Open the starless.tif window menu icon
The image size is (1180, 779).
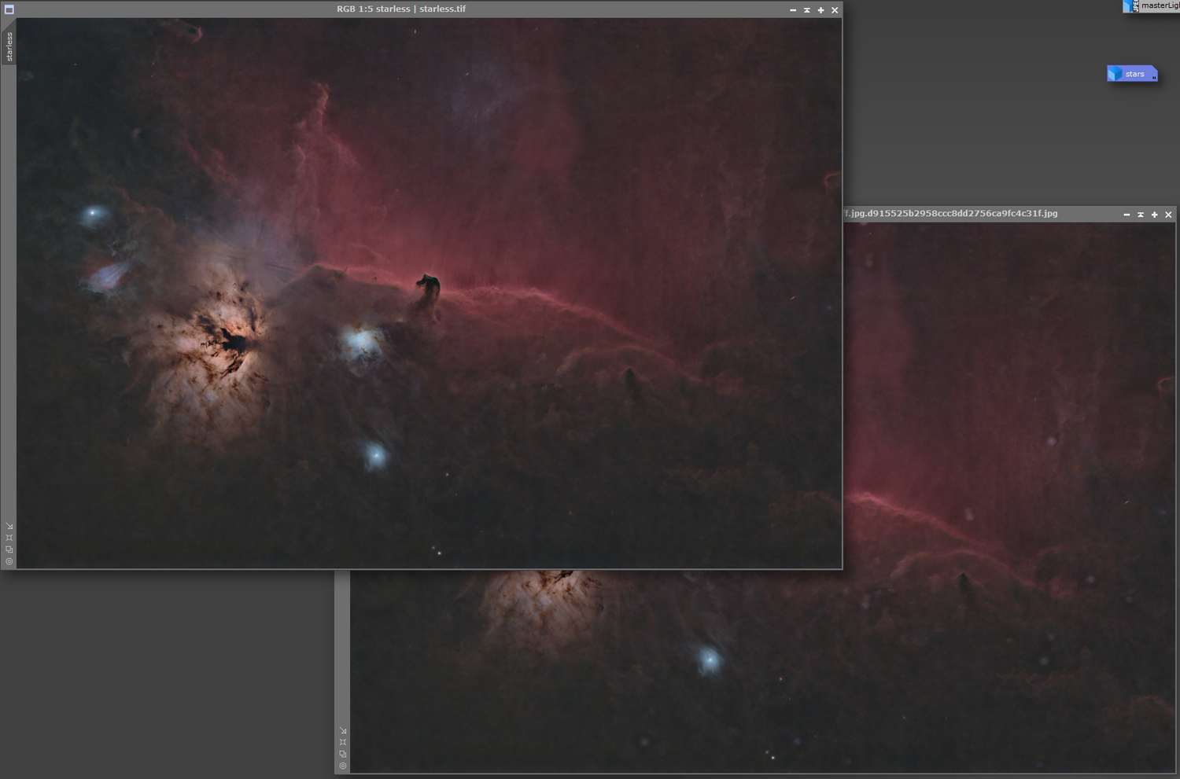pyautogui.click(x=9, y=9)
